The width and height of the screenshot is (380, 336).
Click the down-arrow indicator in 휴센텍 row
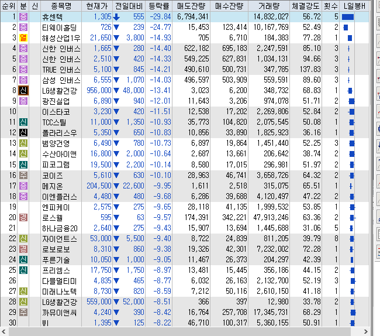click(116, 17)
